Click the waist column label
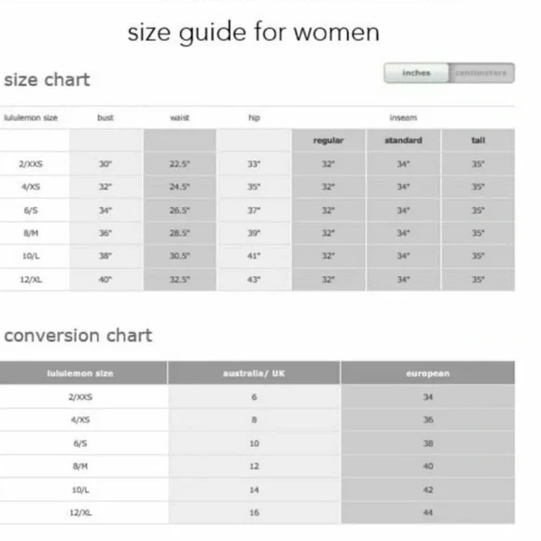This screenshot has width=541, height=541. tap(180, 118)
